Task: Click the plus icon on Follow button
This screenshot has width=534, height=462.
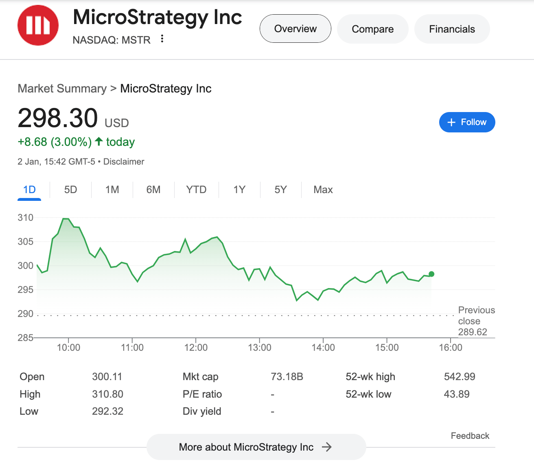Action: 451,122
